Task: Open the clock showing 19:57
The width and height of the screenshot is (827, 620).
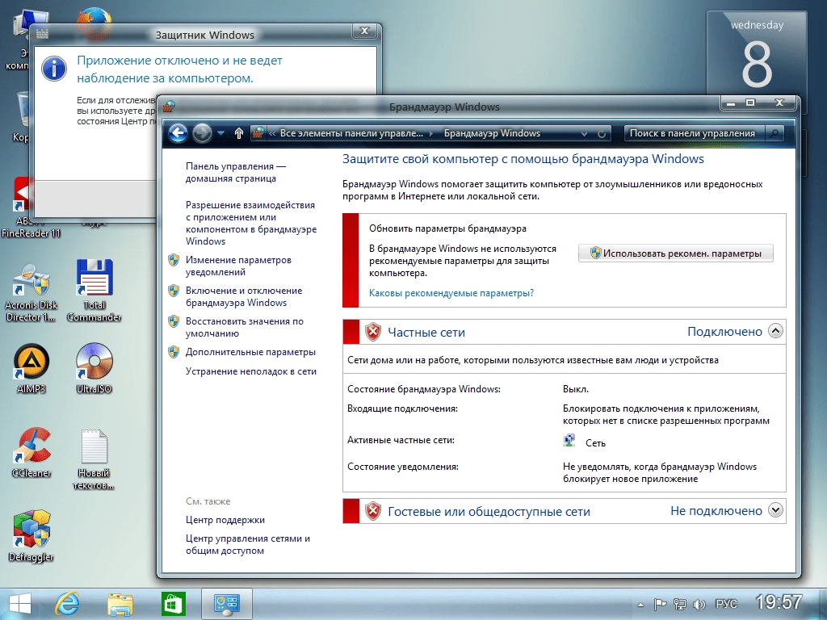Action: 779,602
